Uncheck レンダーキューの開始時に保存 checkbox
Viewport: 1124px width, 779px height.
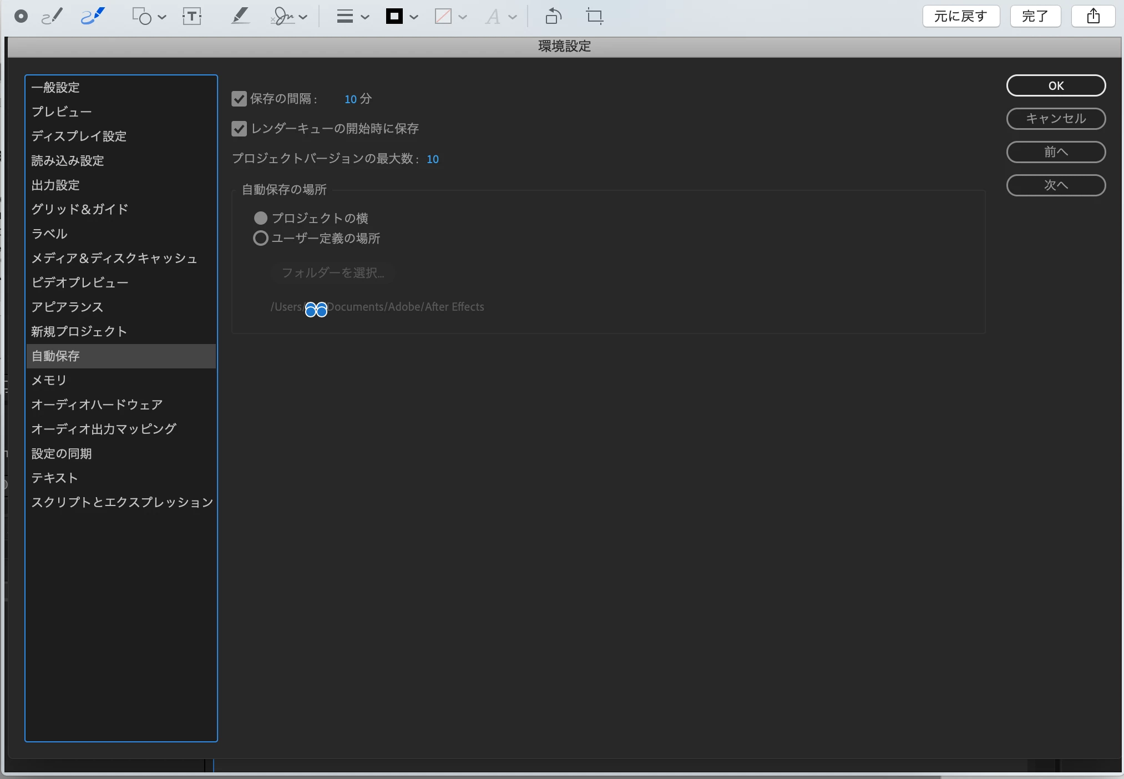pos(239,129)
